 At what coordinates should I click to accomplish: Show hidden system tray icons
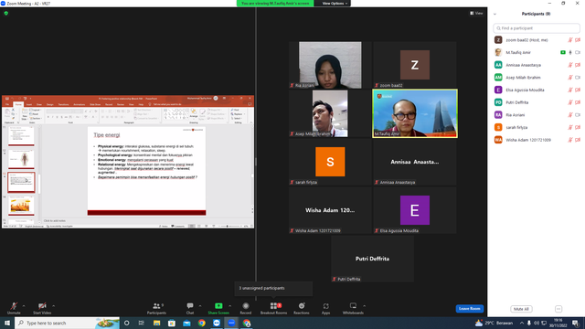pyautogui.click(x=522, y=323)
